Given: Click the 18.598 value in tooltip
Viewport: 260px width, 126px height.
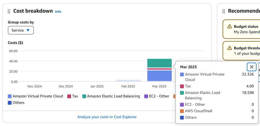Looking at the screenshot, I should coord(248,93).
